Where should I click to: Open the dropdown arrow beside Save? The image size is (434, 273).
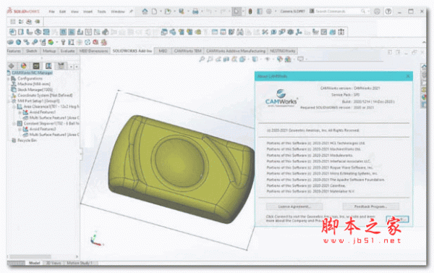pyautogui.click(x=188, y=12)
